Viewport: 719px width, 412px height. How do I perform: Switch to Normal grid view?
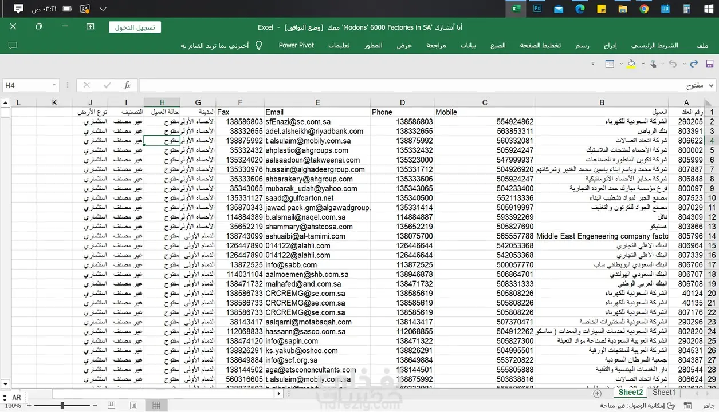coord(156,405)
